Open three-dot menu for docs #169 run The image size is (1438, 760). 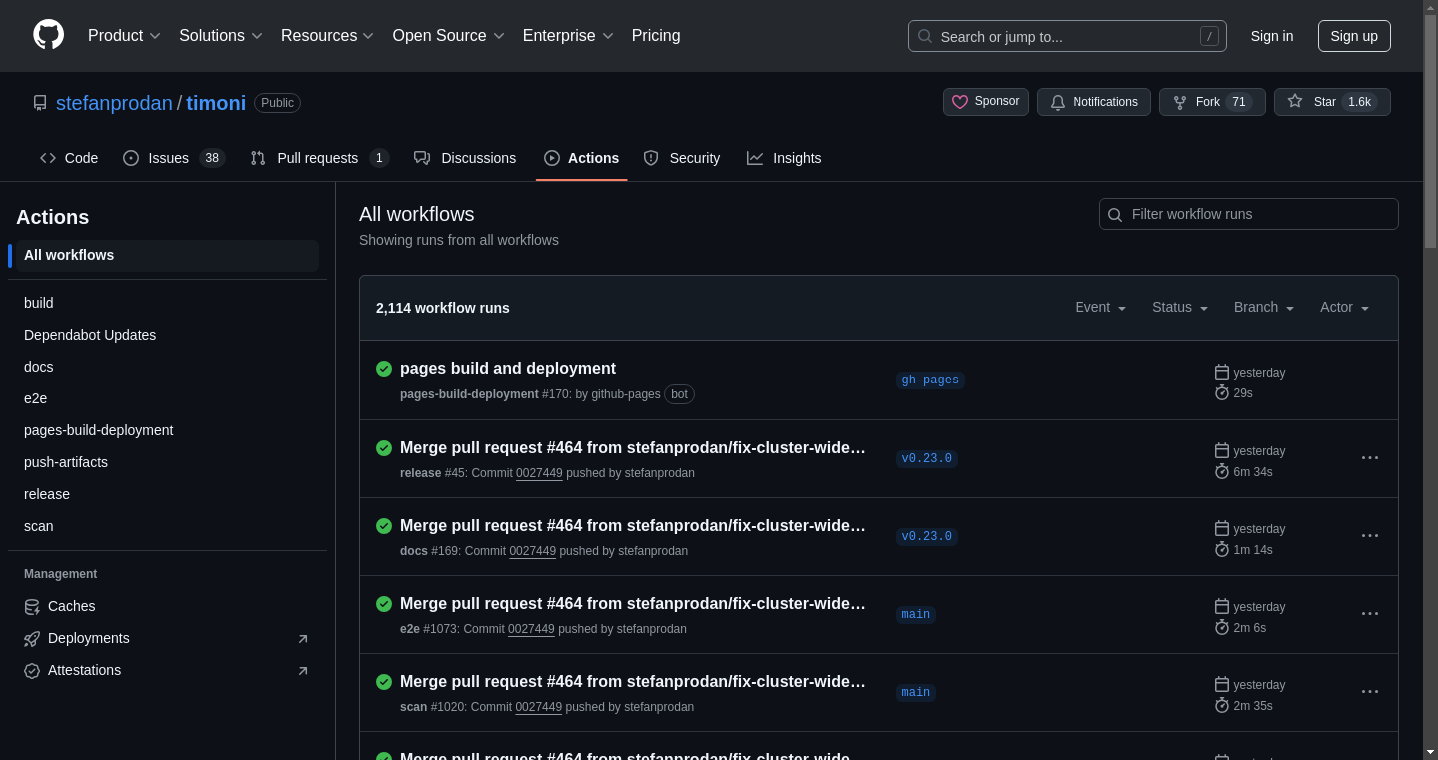click(x=1370, y=536)
